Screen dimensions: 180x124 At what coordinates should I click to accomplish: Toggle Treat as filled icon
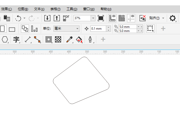150,29
